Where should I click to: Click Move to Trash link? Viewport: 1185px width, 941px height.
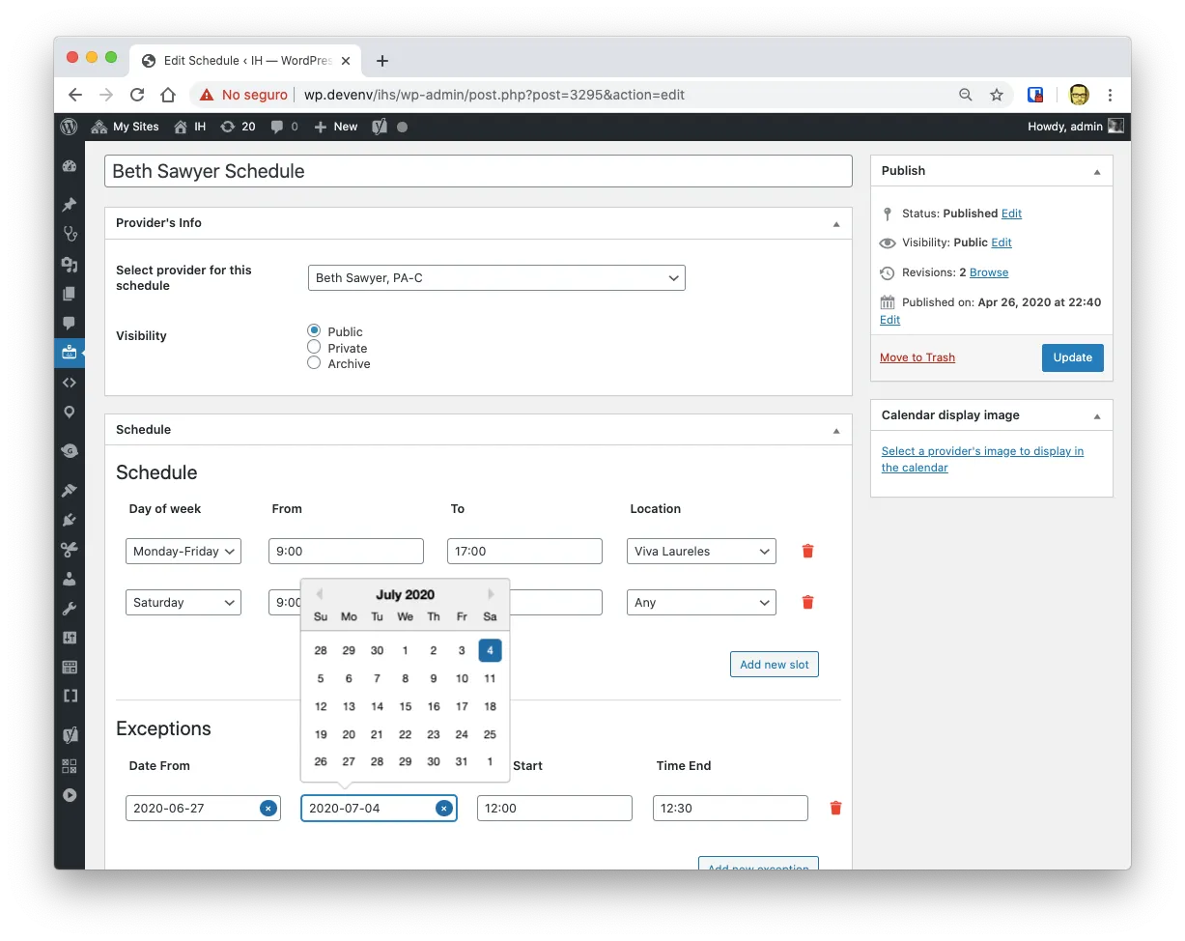917,357
